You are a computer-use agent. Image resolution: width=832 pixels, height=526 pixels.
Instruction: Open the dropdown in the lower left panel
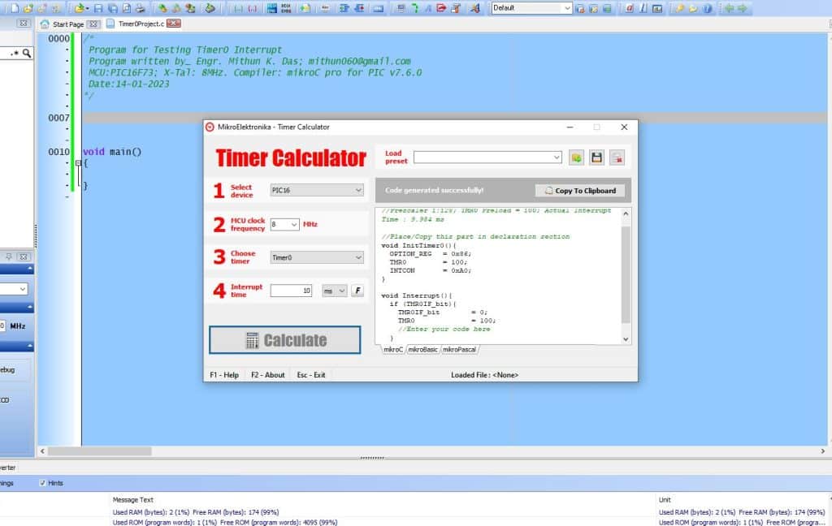(22, 289)
